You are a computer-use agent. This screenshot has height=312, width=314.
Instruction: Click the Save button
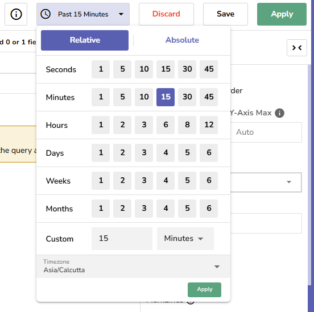click(x=225, y=14)
